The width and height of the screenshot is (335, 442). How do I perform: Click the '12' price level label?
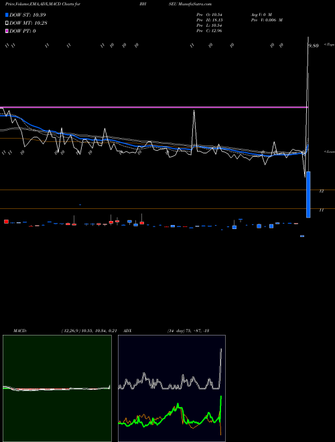tap(322, 191)
